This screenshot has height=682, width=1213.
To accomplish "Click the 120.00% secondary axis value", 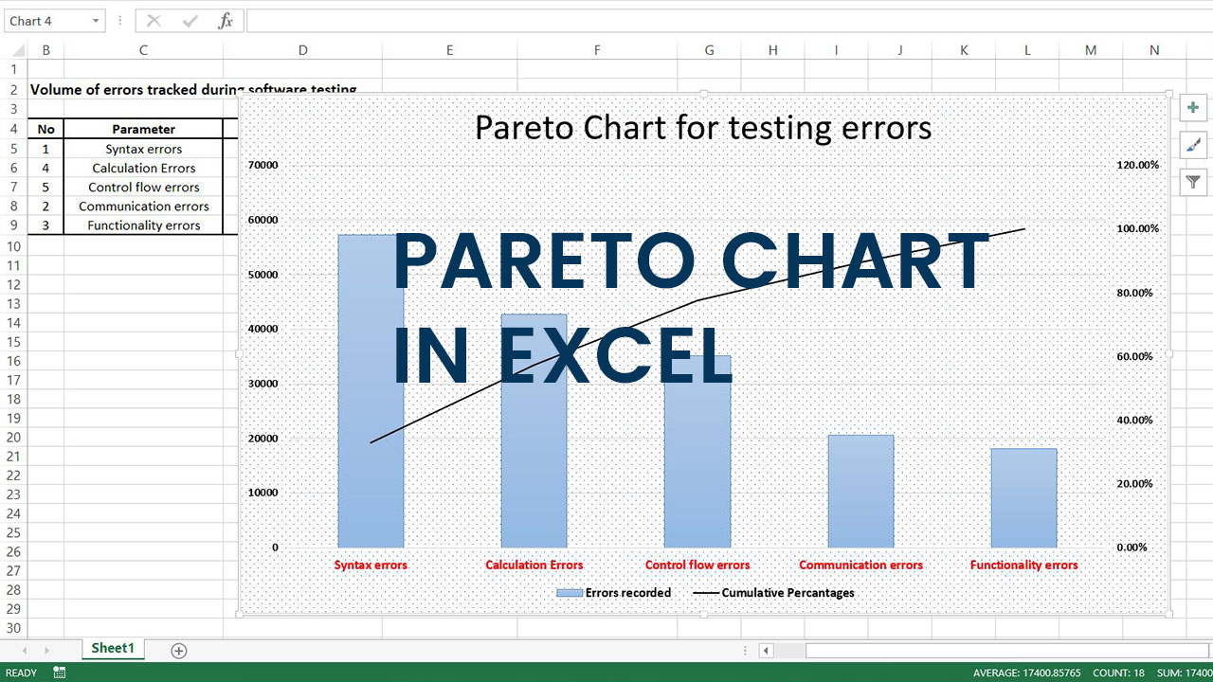I will 1137,165.
